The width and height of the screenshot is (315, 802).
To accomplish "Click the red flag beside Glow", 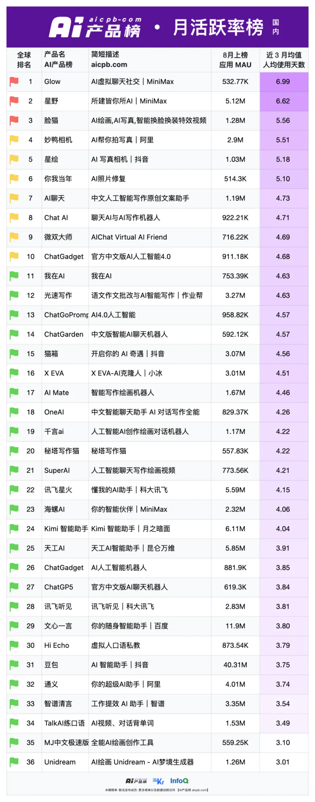I will (x=14, y=81).
